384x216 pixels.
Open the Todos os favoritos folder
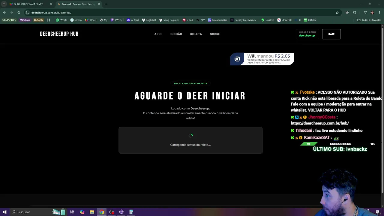[x=369, y=20]
